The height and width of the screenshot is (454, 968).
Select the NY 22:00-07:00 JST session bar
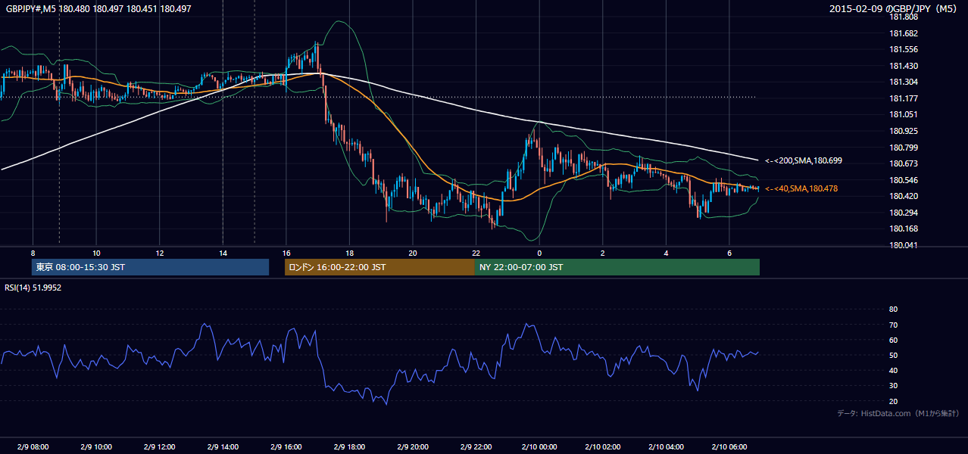pos(617,267)
